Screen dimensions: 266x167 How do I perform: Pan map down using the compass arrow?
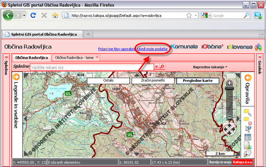point(229,133)
